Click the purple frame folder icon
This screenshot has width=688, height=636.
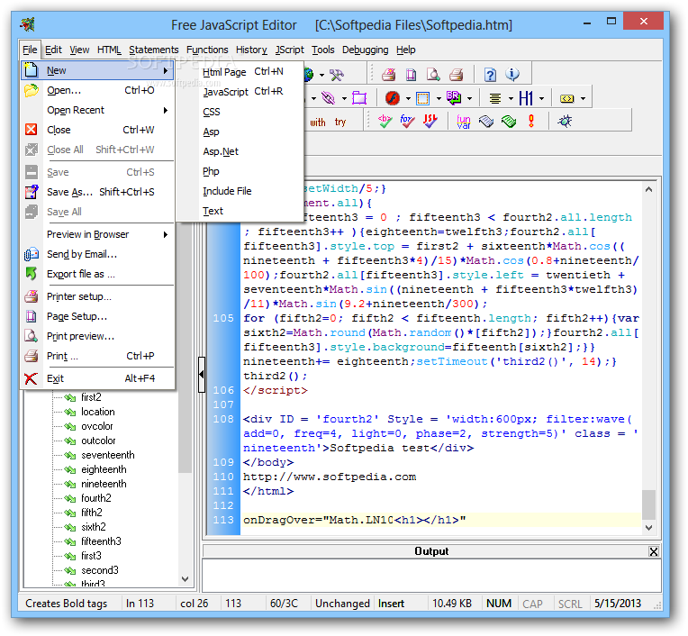coord(359,98)
